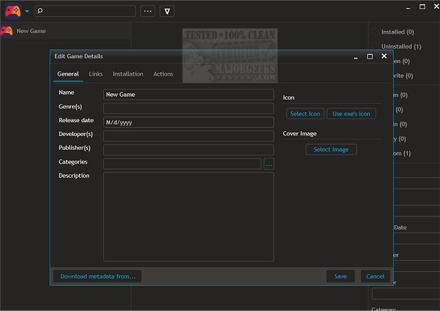This screenshot has height=311, width=440.
Task: Select New Game entry in library list
Action: (31, 31)
